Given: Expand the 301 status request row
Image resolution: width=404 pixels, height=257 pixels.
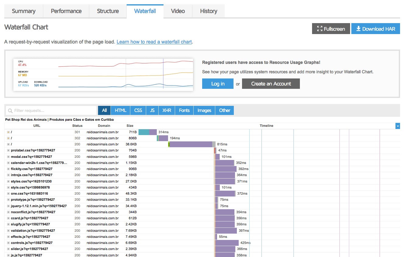Looking at the screenshot, I should click(9, 132).
